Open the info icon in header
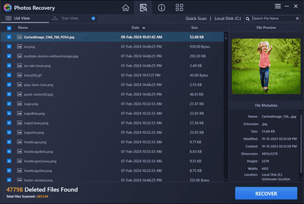 (x=162, y=8)
